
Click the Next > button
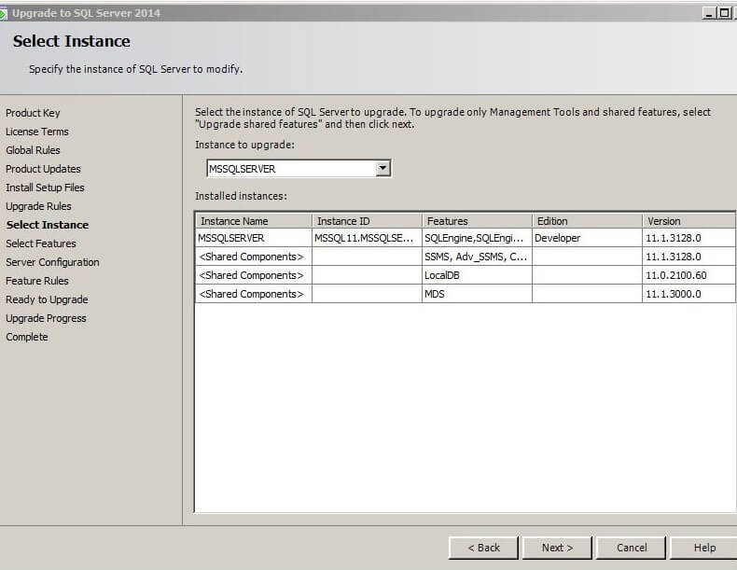coord(557,548)
